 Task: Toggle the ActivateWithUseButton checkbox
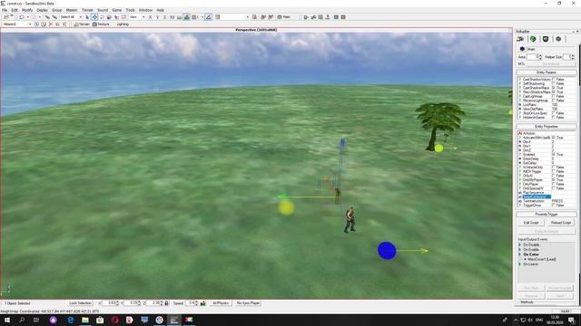coord(554,138)
